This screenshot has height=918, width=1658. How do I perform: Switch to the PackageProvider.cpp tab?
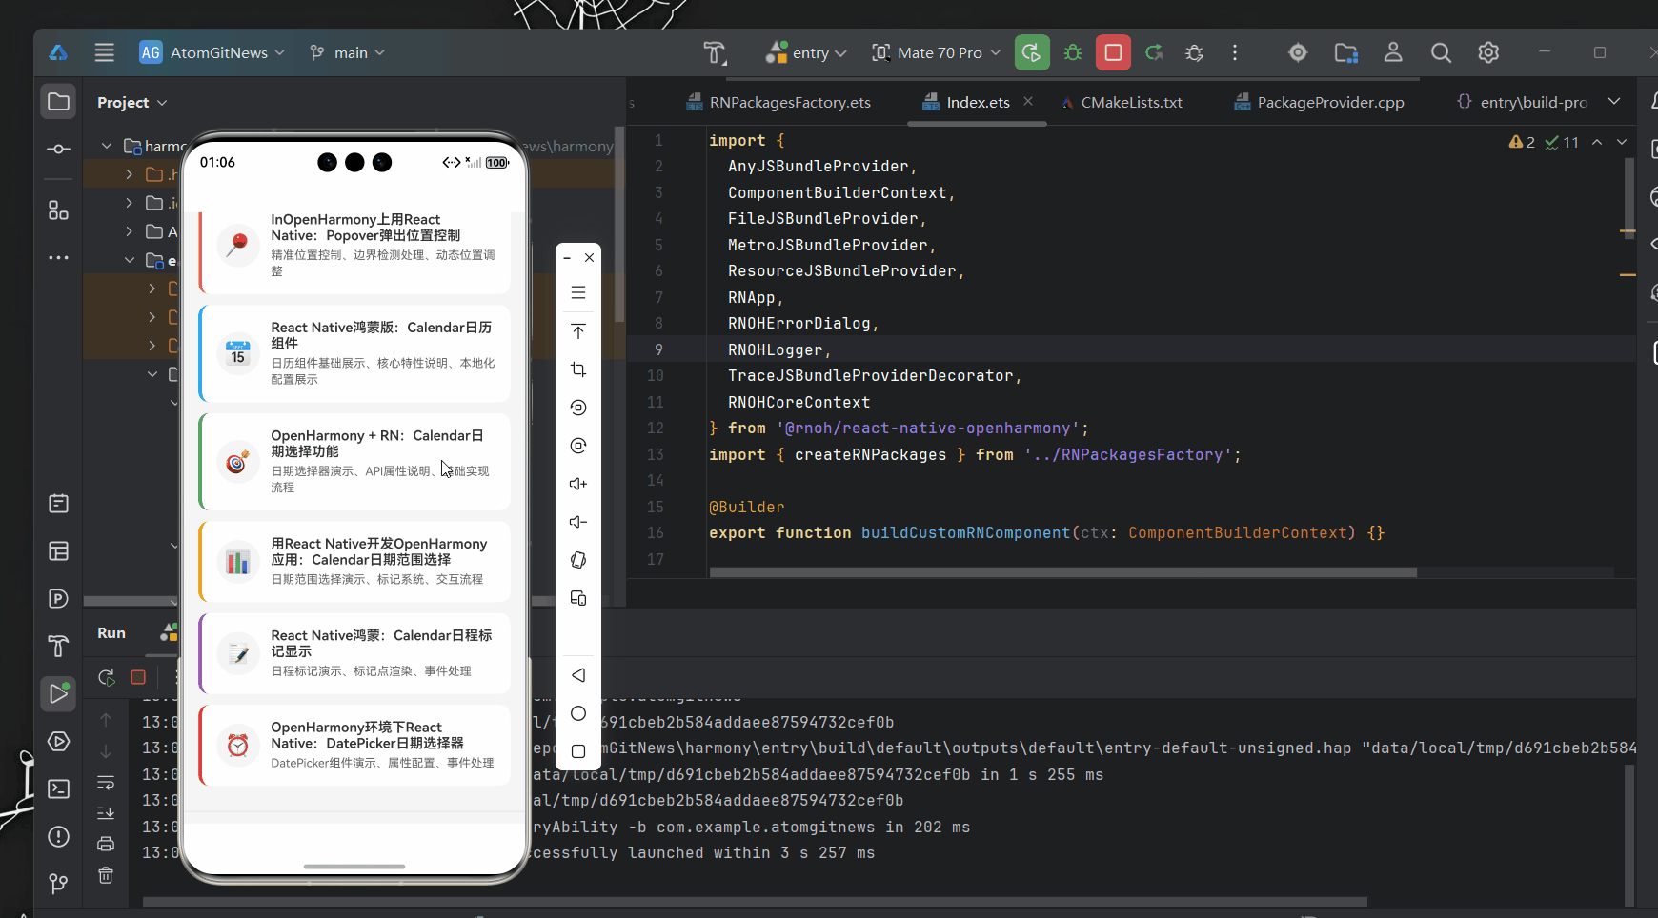point(1320,102)
